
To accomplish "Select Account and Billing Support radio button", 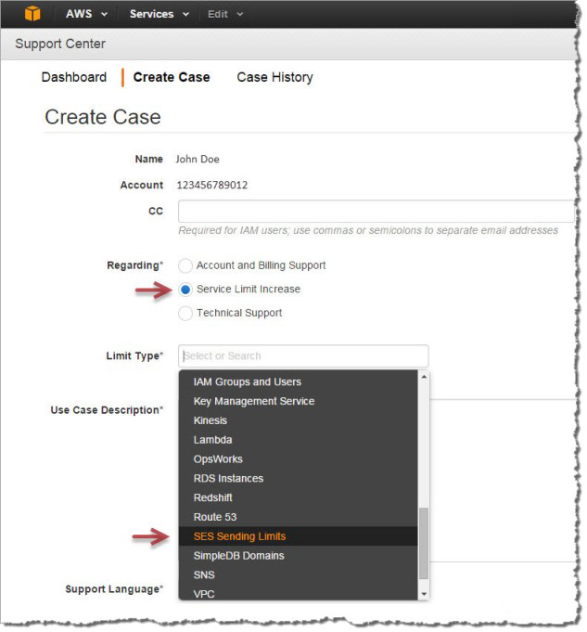I will pyautogui.click(x=185, y=265).
